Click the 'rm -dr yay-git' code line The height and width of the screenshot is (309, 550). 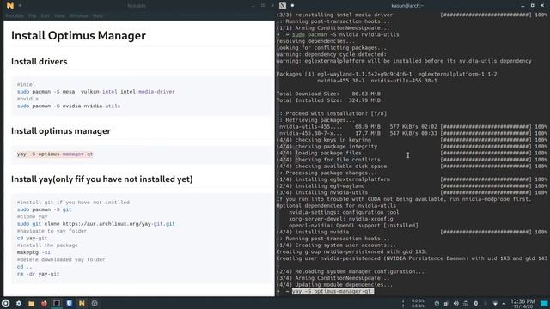tap(38, 274)
